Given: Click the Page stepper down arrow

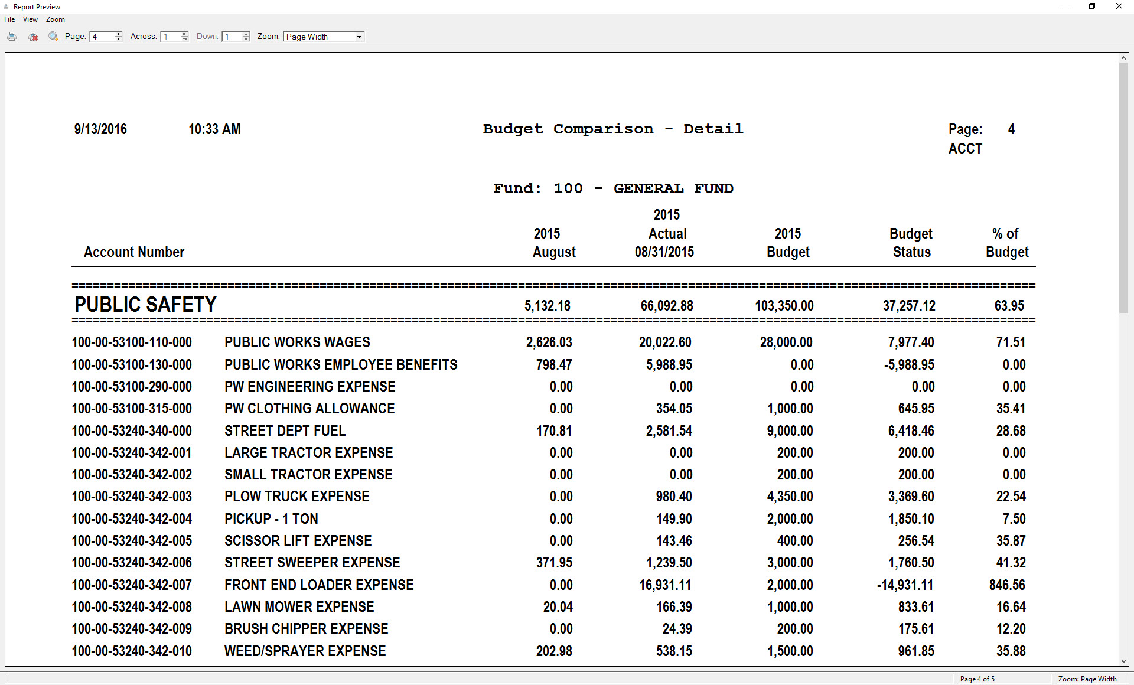Looking at the screenshot, I should 119,39.
